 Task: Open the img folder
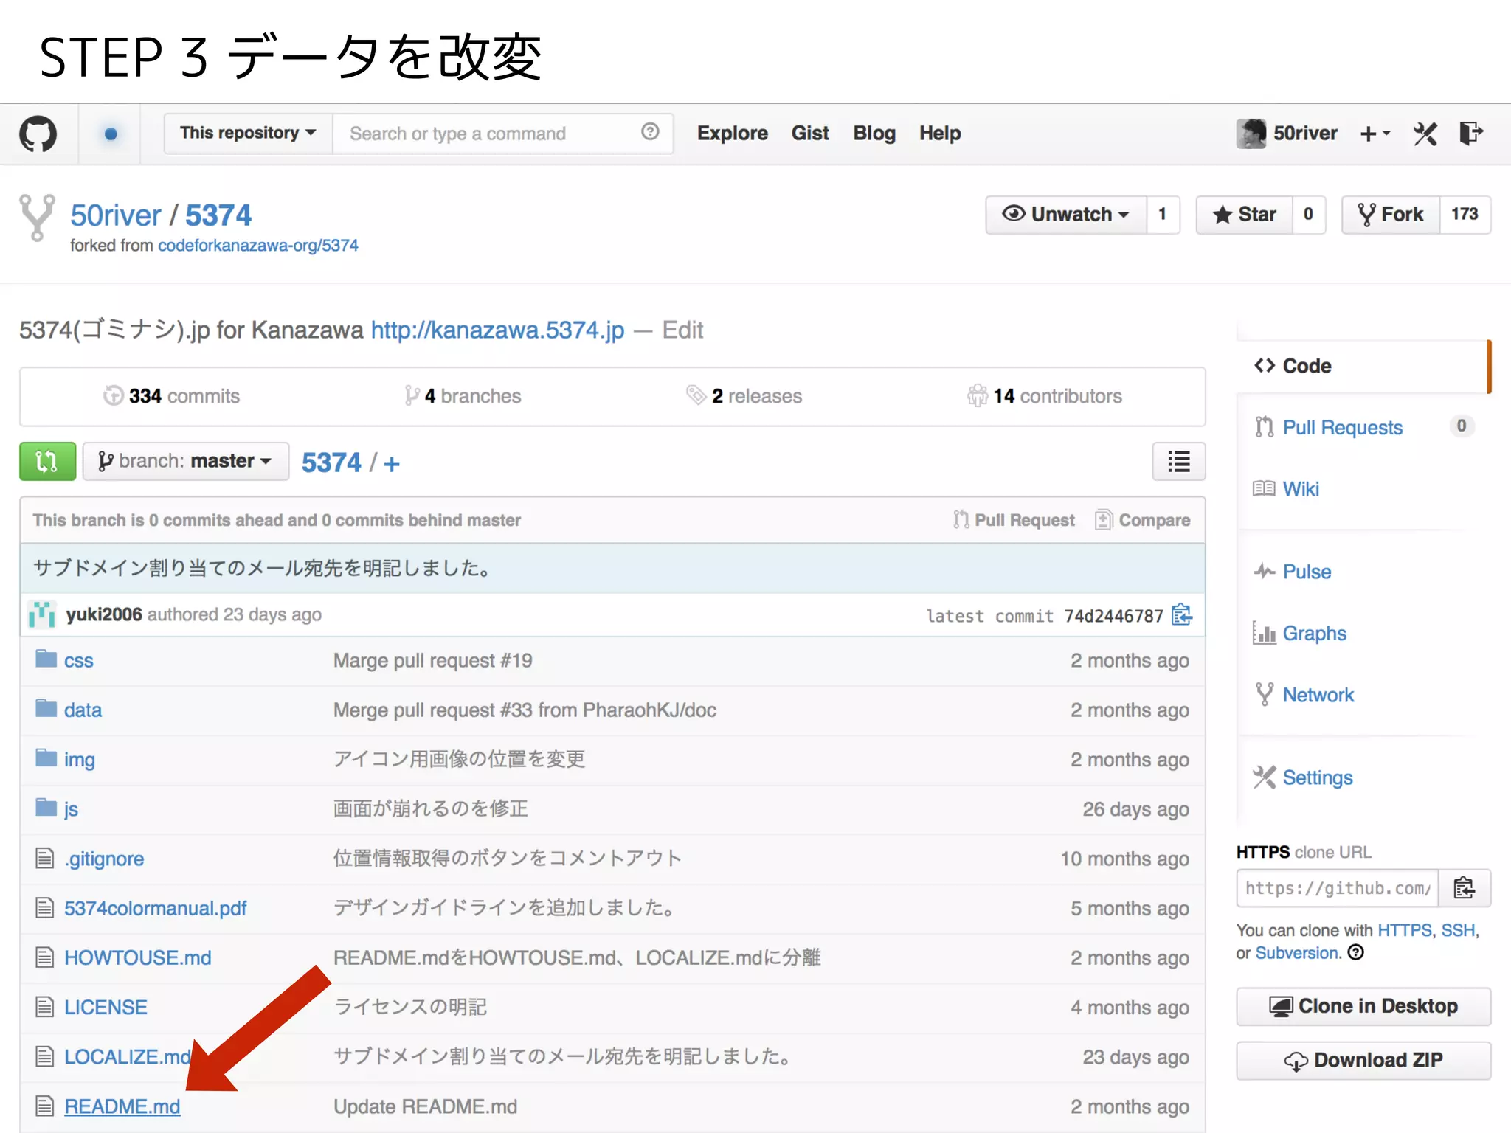(x=80, y=760)
